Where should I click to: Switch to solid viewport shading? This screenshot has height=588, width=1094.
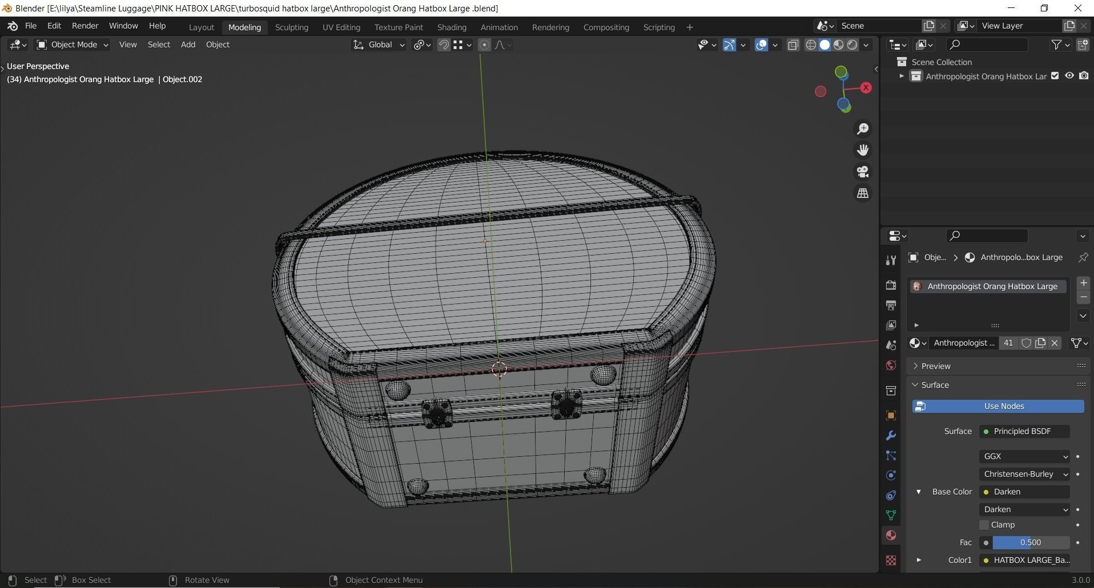coord(824,44)
